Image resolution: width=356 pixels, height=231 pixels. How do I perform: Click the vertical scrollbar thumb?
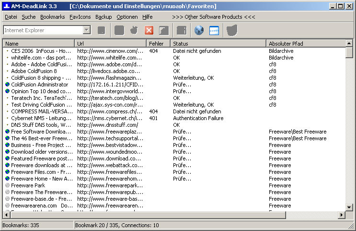coord(349,52)
